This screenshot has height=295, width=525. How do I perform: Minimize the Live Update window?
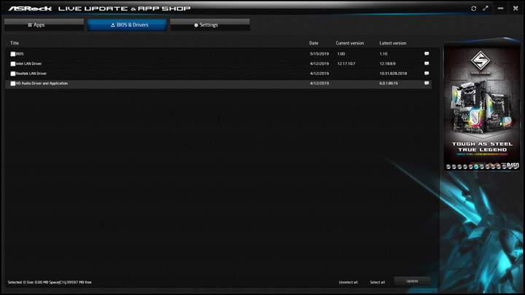[500, 8]
